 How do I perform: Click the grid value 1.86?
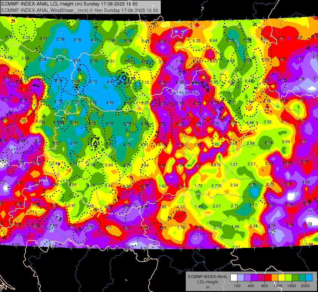(235, 227)
